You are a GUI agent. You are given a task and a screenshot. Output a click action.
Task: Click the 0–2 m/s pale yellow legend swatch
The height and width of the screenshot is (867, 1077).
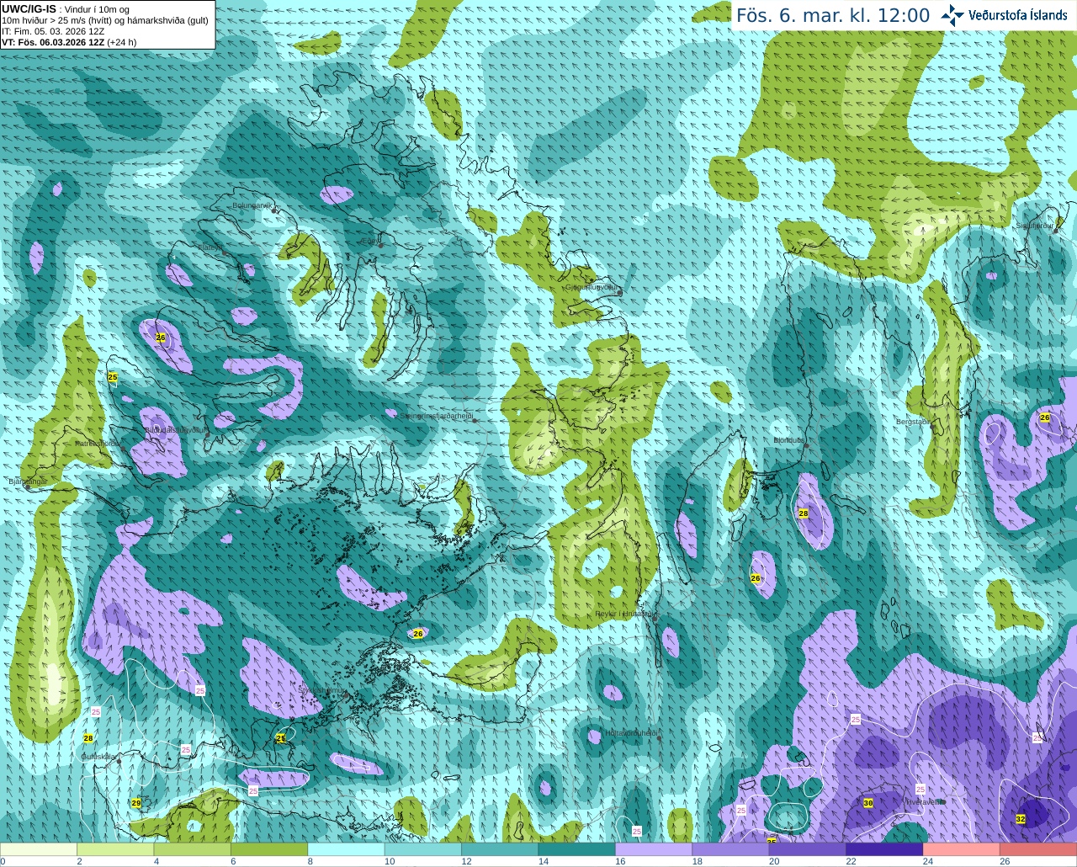(x=39, y=849)
